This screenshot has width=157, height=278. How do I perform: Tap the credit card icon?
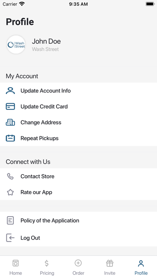10,106
